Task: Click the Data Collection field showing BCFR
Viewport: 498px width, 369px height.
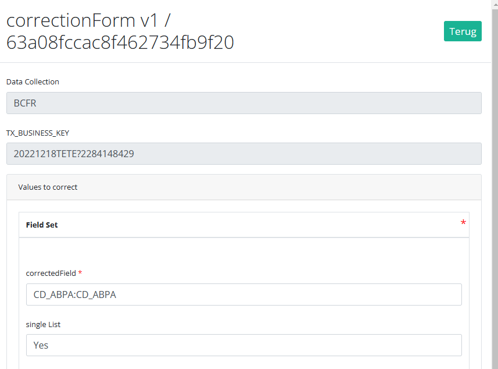Action: coord(243,103)
